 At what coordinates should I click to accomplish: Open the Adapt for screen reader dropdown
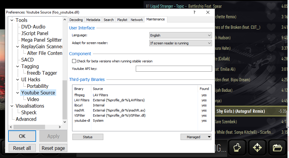point(181,43)
